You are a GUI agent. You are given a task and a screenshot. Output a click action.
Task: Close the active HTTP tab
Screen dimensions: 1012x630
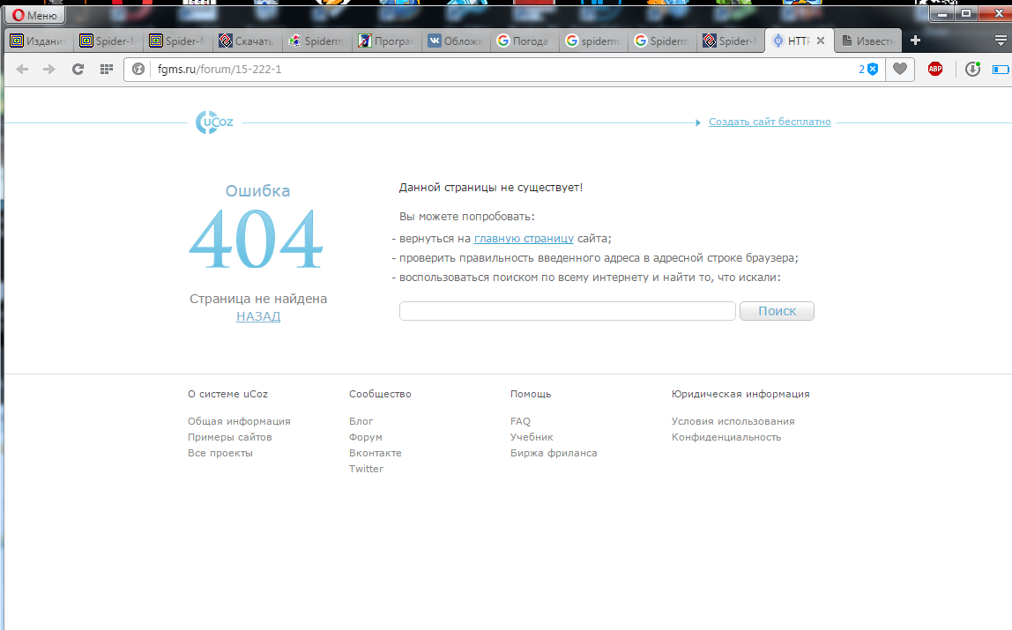(821, 41)
